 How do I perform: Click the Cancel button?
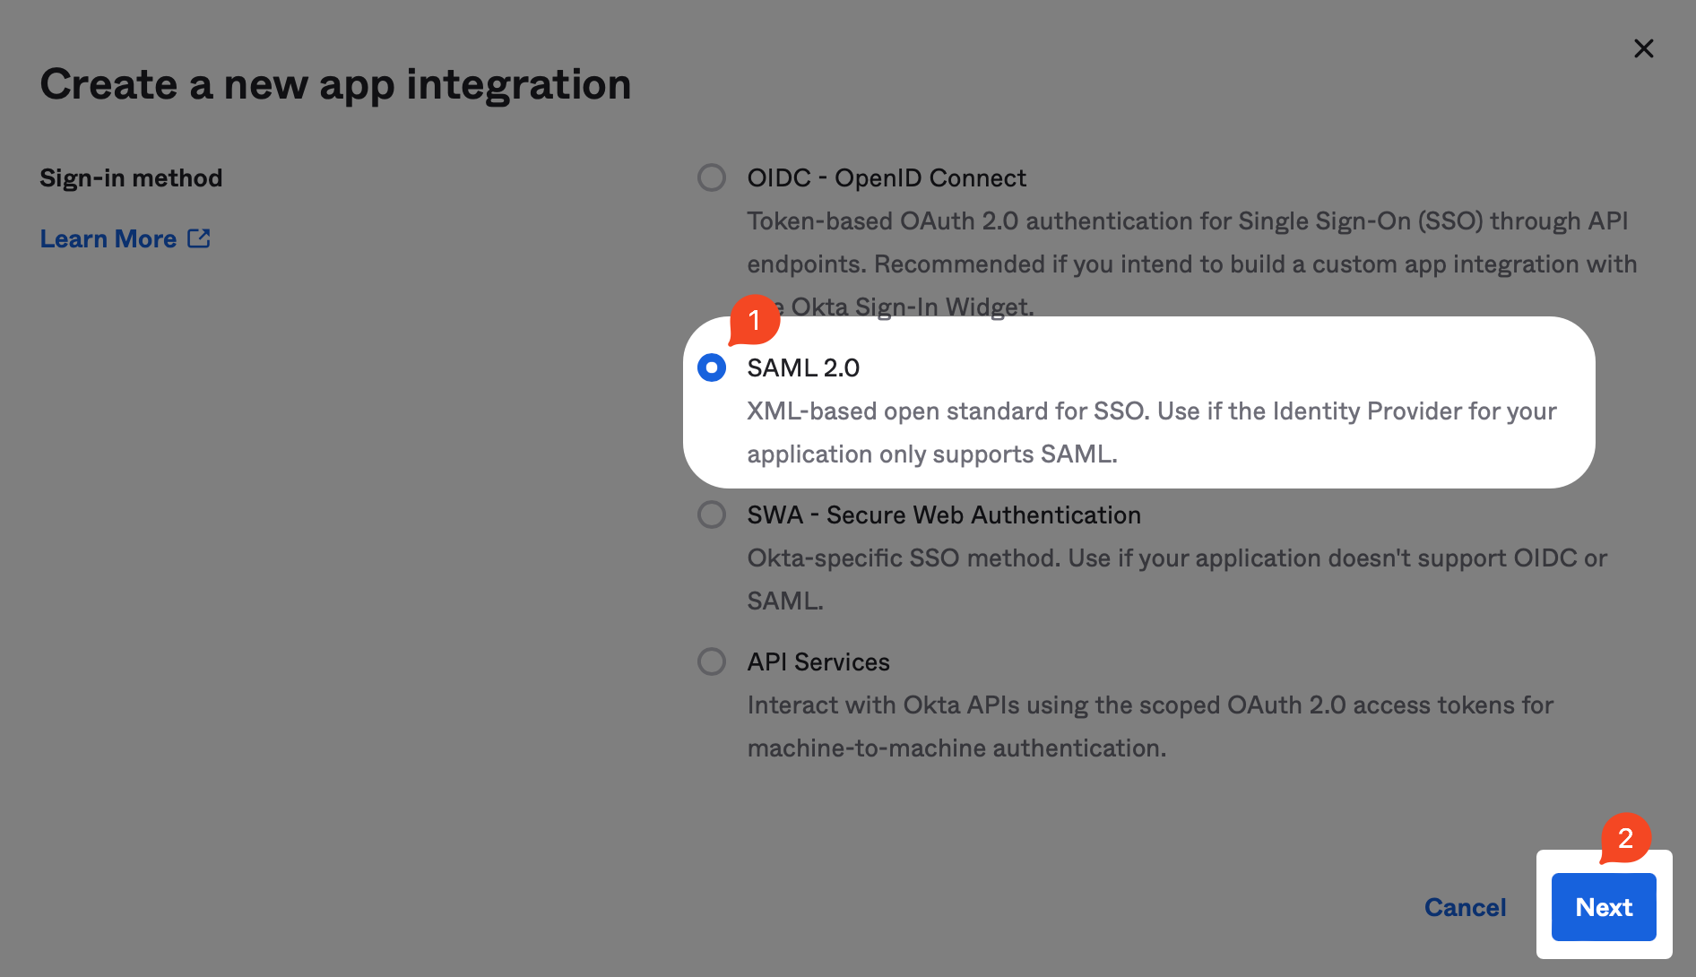(x=1466, y=907)
